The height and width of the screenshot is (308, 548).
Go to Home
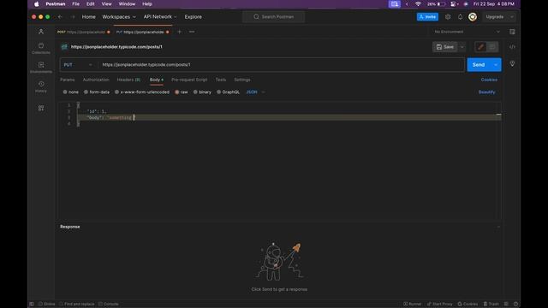click(x=88, y=17)
